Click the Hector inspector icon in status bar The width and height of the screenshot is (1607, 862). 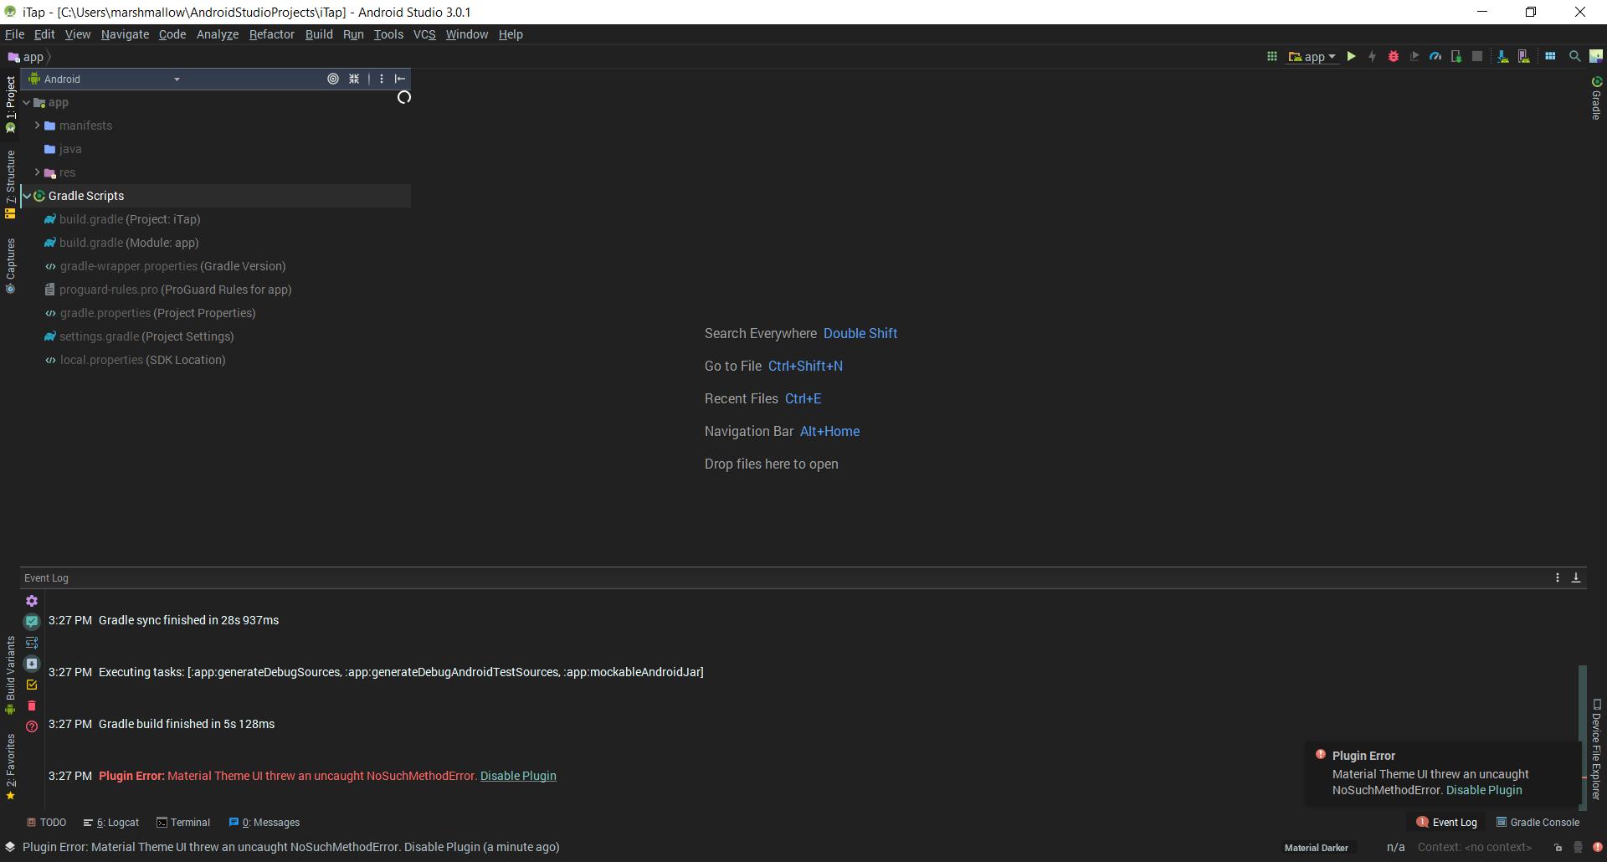click(x=1578, y=847)
